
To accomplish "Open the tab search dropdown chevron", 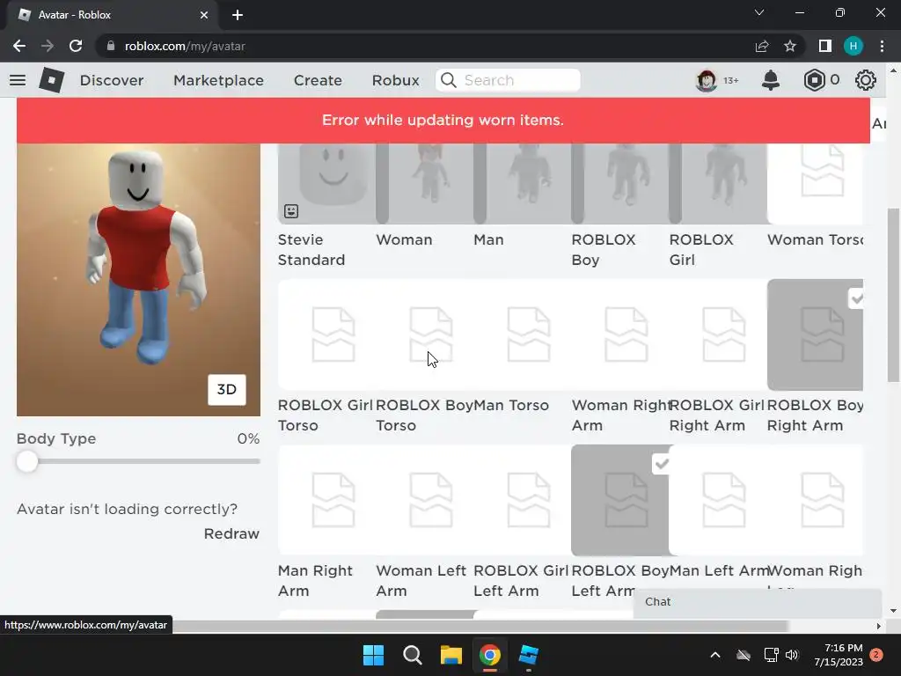I will click(x=759, y=12).
